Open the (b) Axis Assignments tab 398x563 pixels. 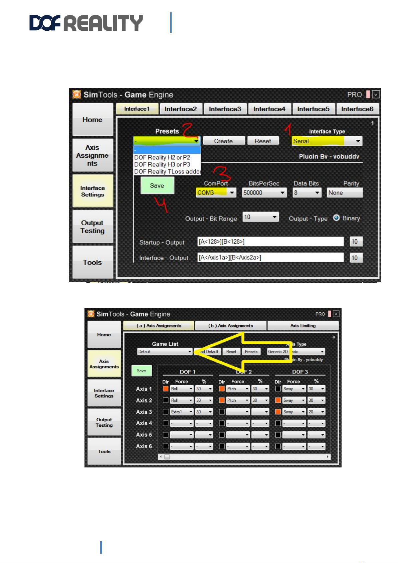(231, 325)
